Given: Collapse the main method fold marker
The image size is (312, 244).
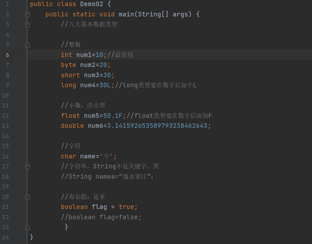Looking at the screenshot, I should [x=27, y=14].
